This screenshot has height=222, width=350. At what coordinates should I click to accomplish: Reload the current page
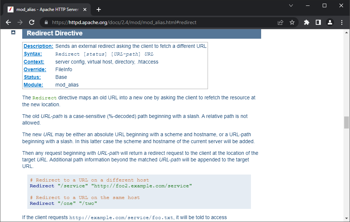(x=32, y=22)
